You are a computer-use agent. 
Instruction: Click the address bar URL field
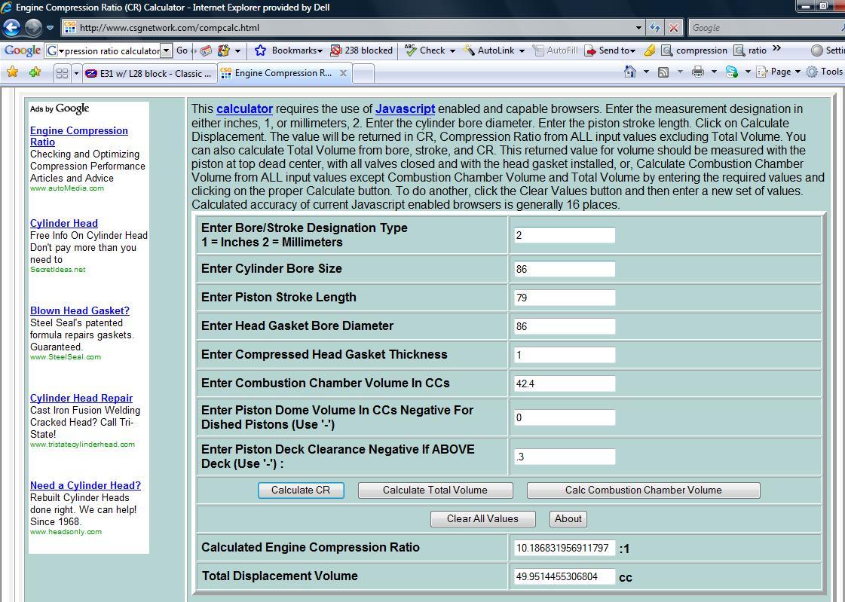coord(353,27)
